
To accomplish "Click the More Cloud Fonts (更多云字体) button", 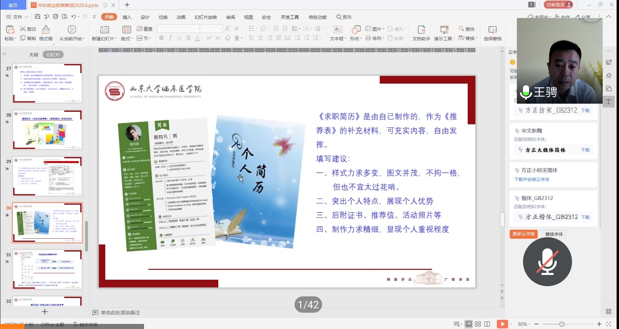I will pos(523,234).
